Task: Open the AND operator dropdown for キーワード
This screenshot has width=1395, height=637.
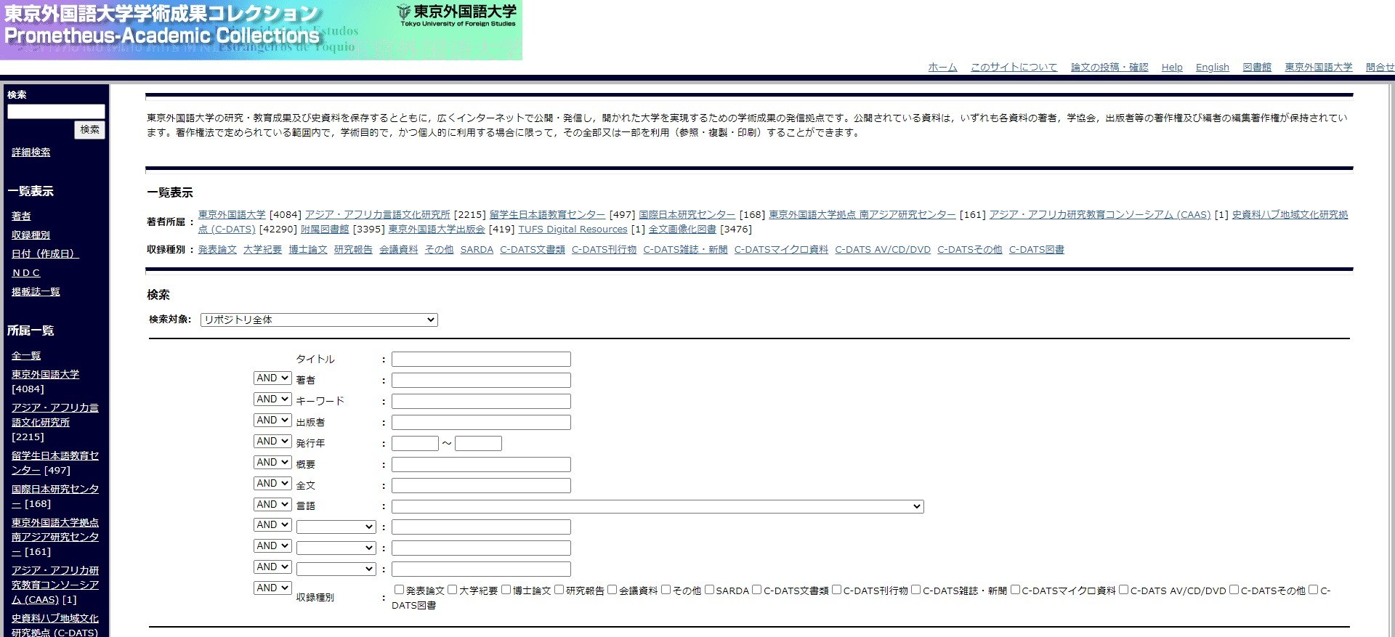Action: [272, 399]
